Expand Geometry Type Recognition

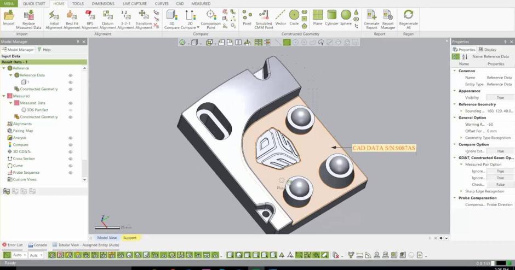click(461, 138)
